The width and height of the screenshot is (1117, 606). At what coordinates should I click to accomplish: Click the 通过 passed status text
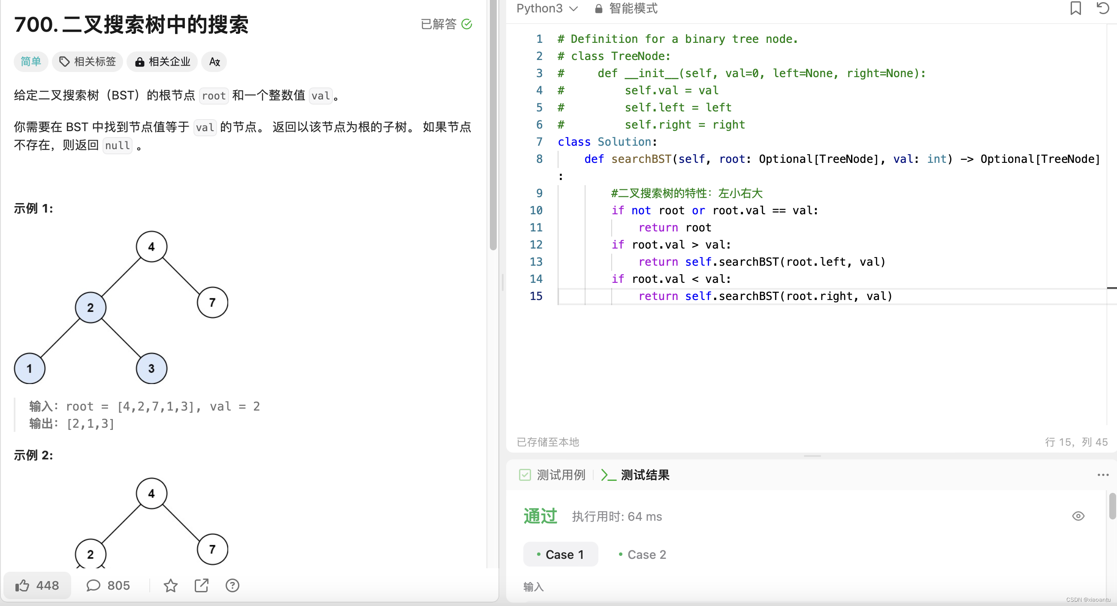coord(540,516)
